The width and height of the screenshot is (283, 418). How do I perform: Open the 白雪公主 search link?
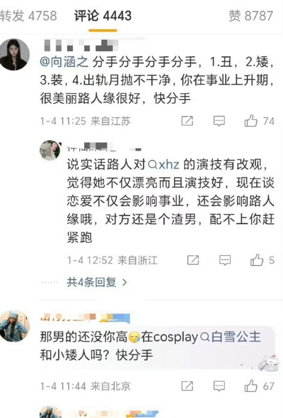point(230,337)
